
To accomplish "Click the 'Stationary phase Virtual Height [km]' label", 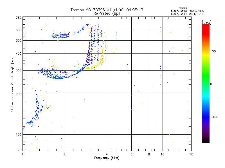I will click(12, 84).
